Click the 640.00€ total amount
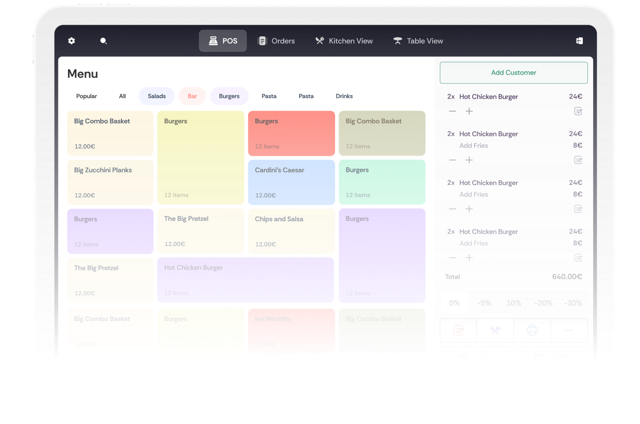The image size is (640, 424). 567,277
